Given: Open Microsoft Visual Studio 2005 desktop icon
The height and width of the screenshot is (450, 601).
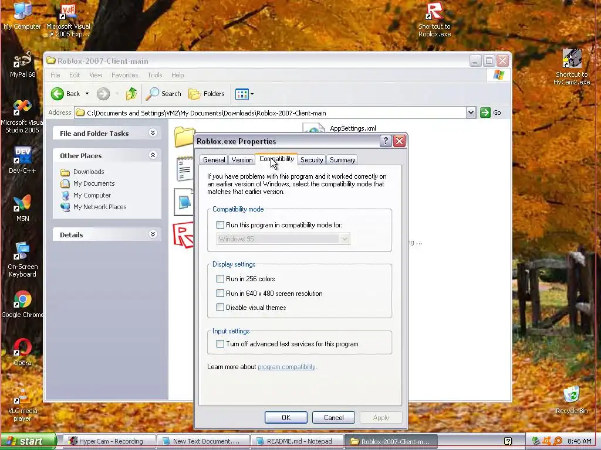Looking at the screenshot, I should pos(22,117).
